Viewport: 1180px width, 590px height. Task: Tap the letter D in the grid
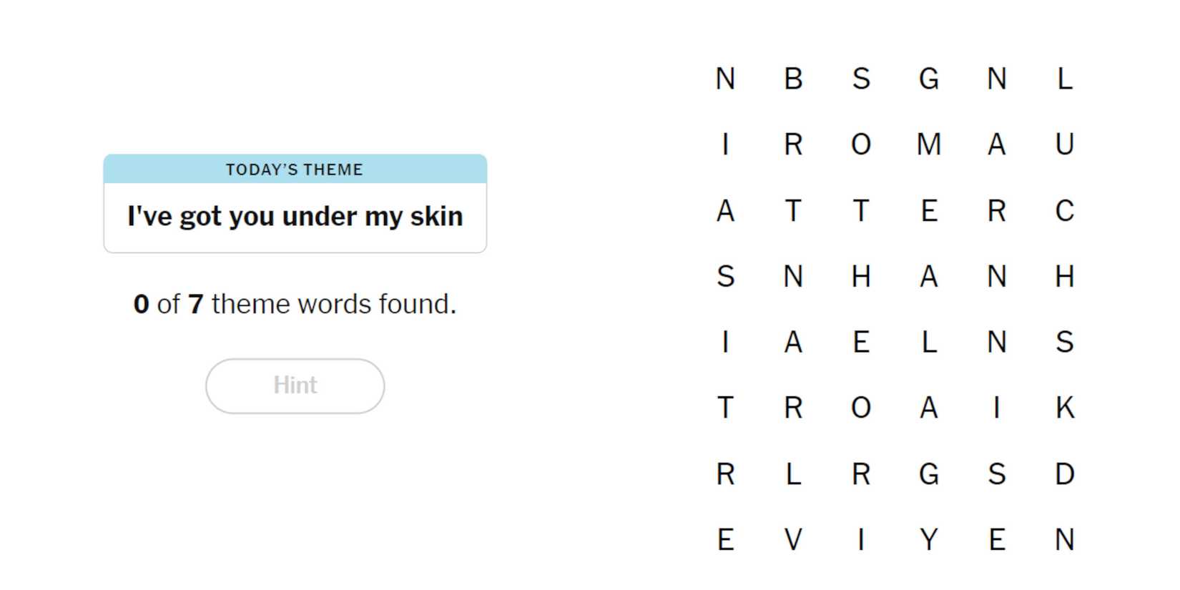pos(1064,473)
